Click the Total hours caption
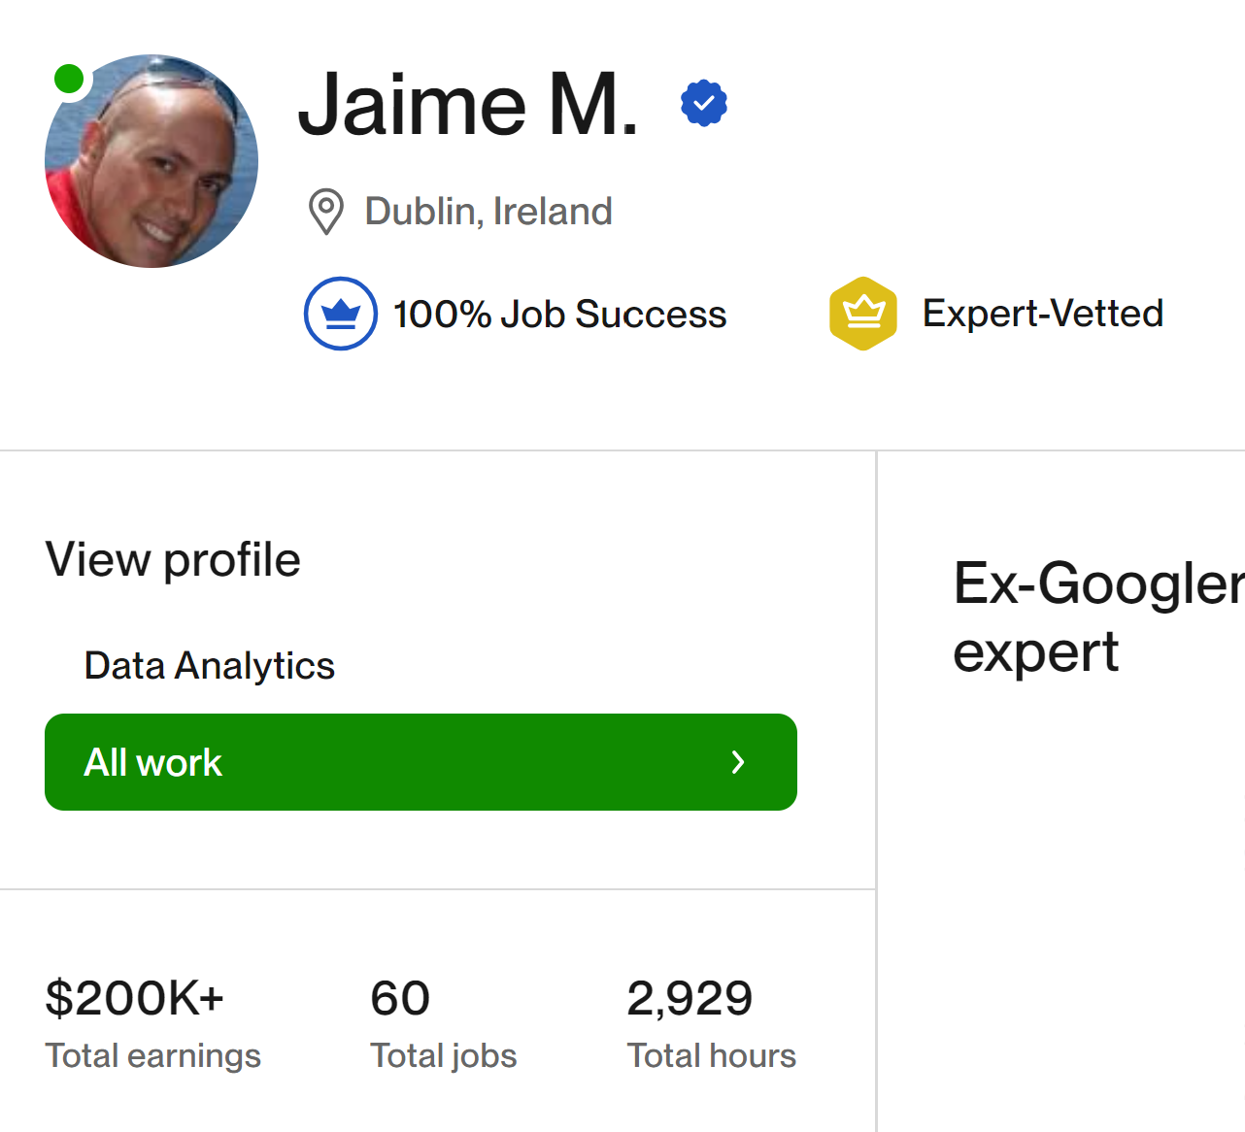This screenshot has width=1245, height=1132. pyautogui.click(x=711, y=1056)
